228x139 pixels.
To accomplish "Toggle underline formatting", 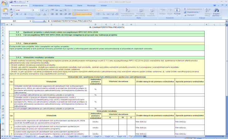I will pos(25,14).
